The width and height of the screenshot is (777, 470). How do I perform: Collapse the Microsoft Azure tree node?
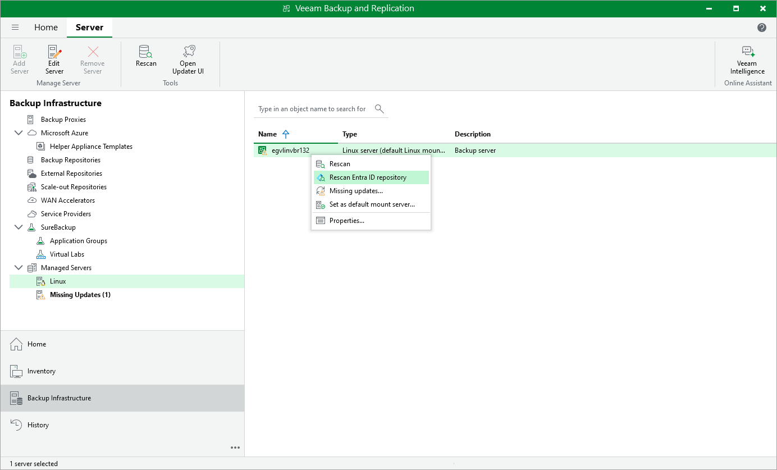18,133
